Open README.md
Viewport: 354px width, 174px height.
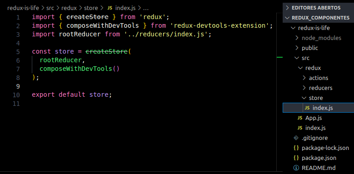click(x=319, y=168)
